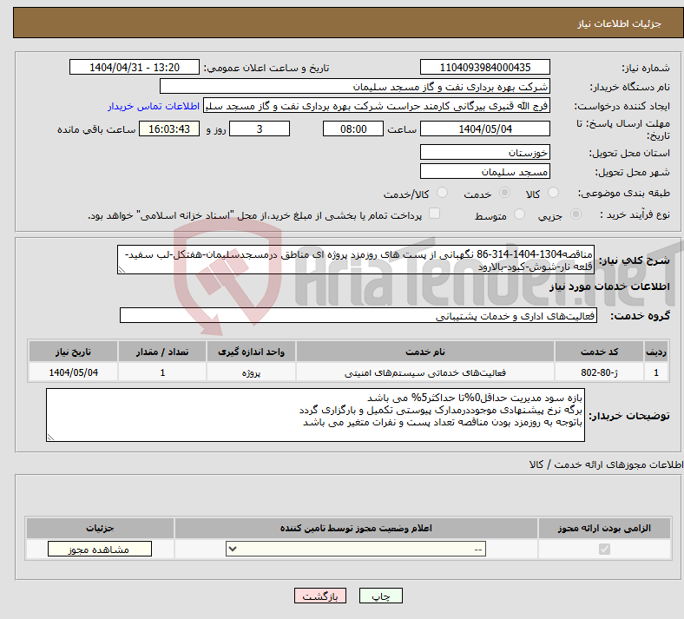
Task: Select the خدمت radio button
Action: (x=504, y=193)
